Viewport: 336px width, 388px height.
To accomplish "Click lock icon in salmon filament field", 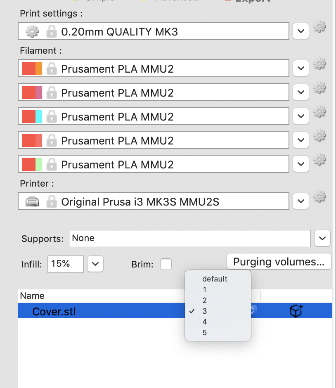I will (x=52, y=140).
